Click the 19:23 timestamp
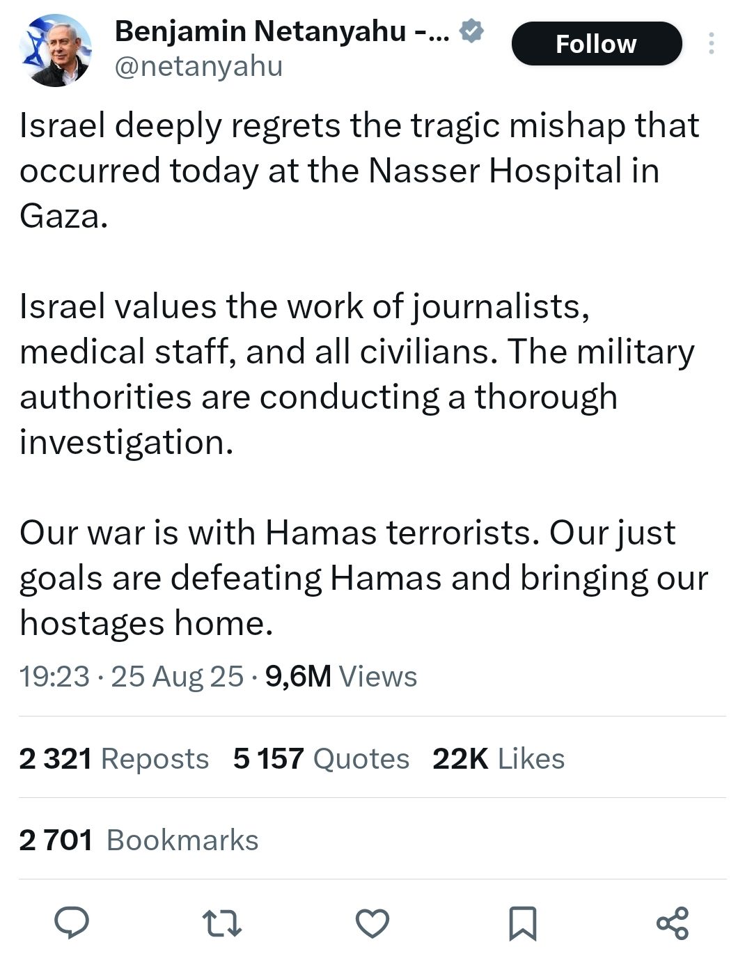 (x=54, y=676)
